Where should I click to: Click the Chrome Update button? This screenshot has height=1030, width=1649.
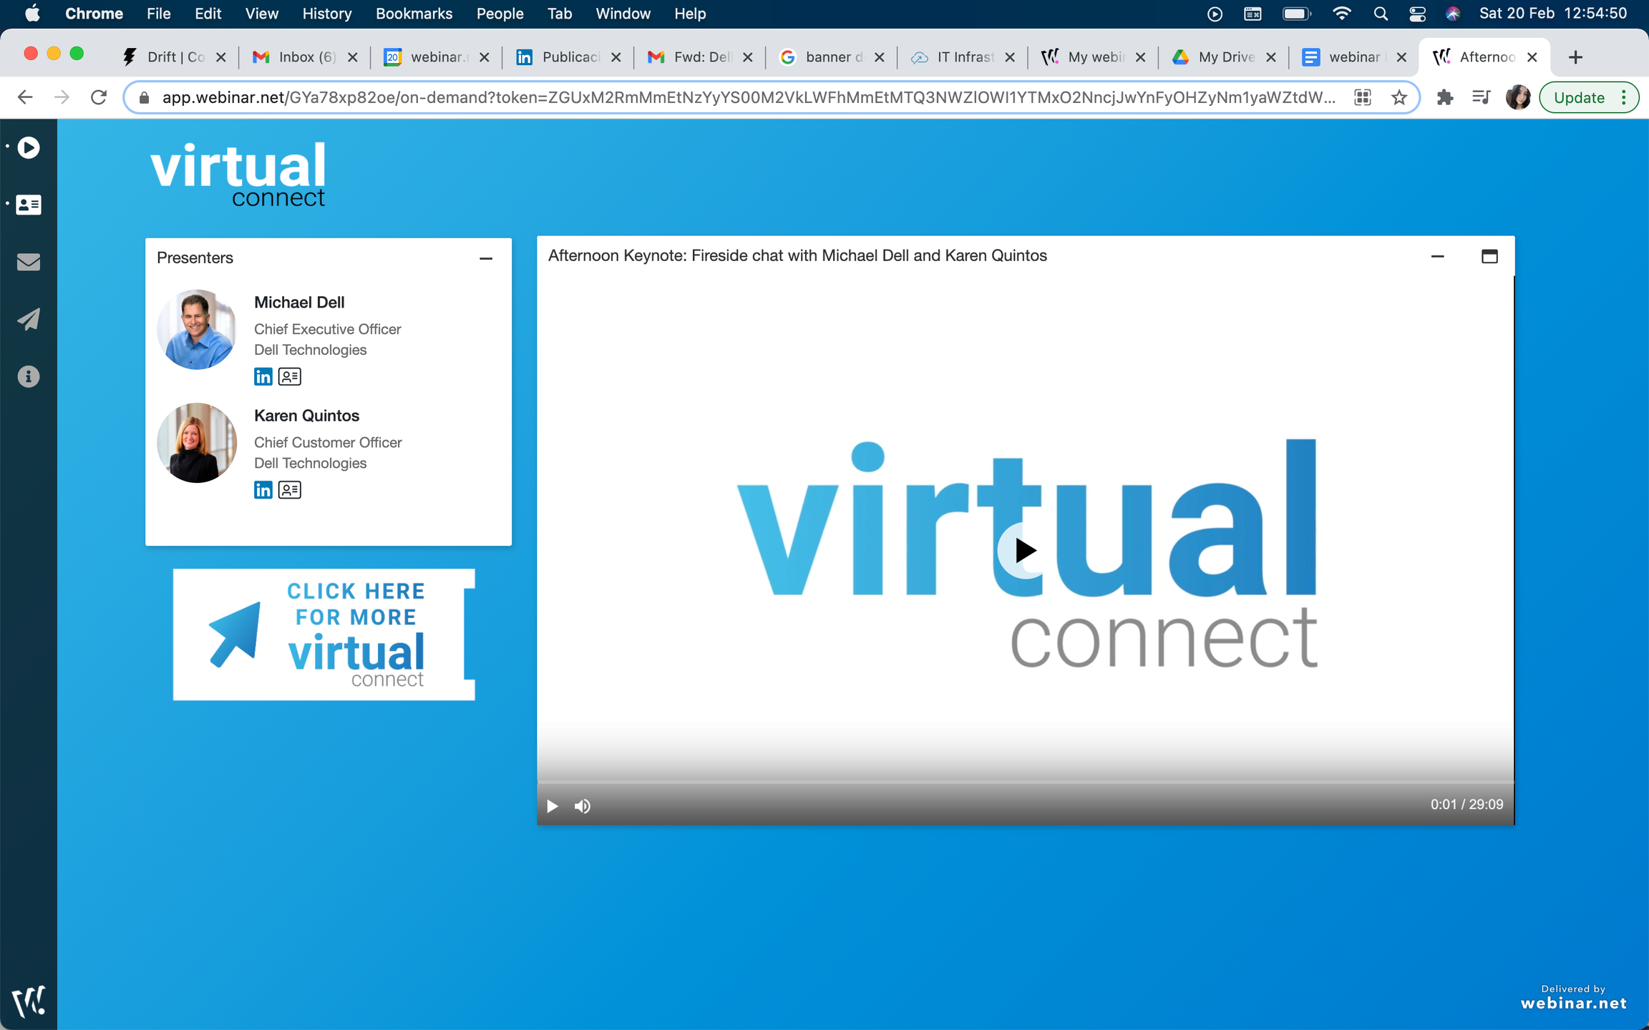1578,97
